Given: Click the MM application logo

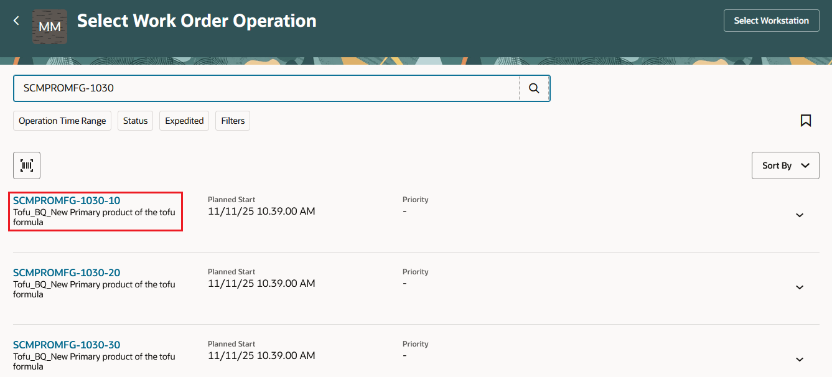Looking at the screenshot, I should coord(50,27).
